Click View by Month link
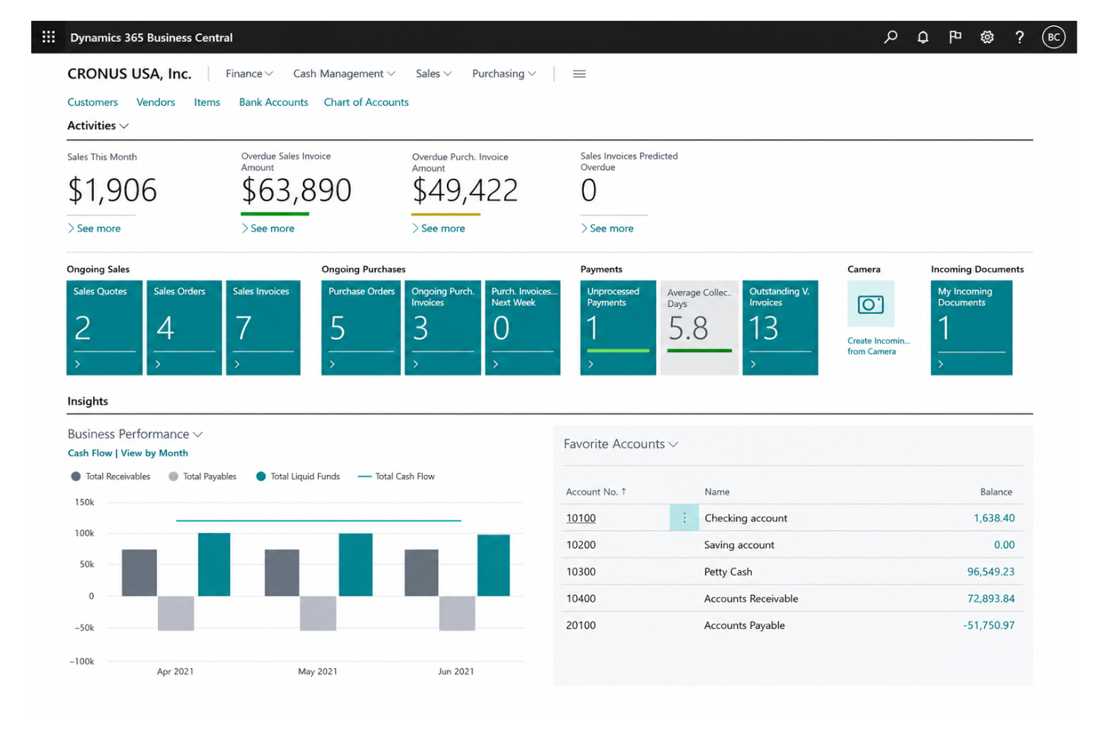The width and height of the screenshot is (1102, 735). (154, 453)
